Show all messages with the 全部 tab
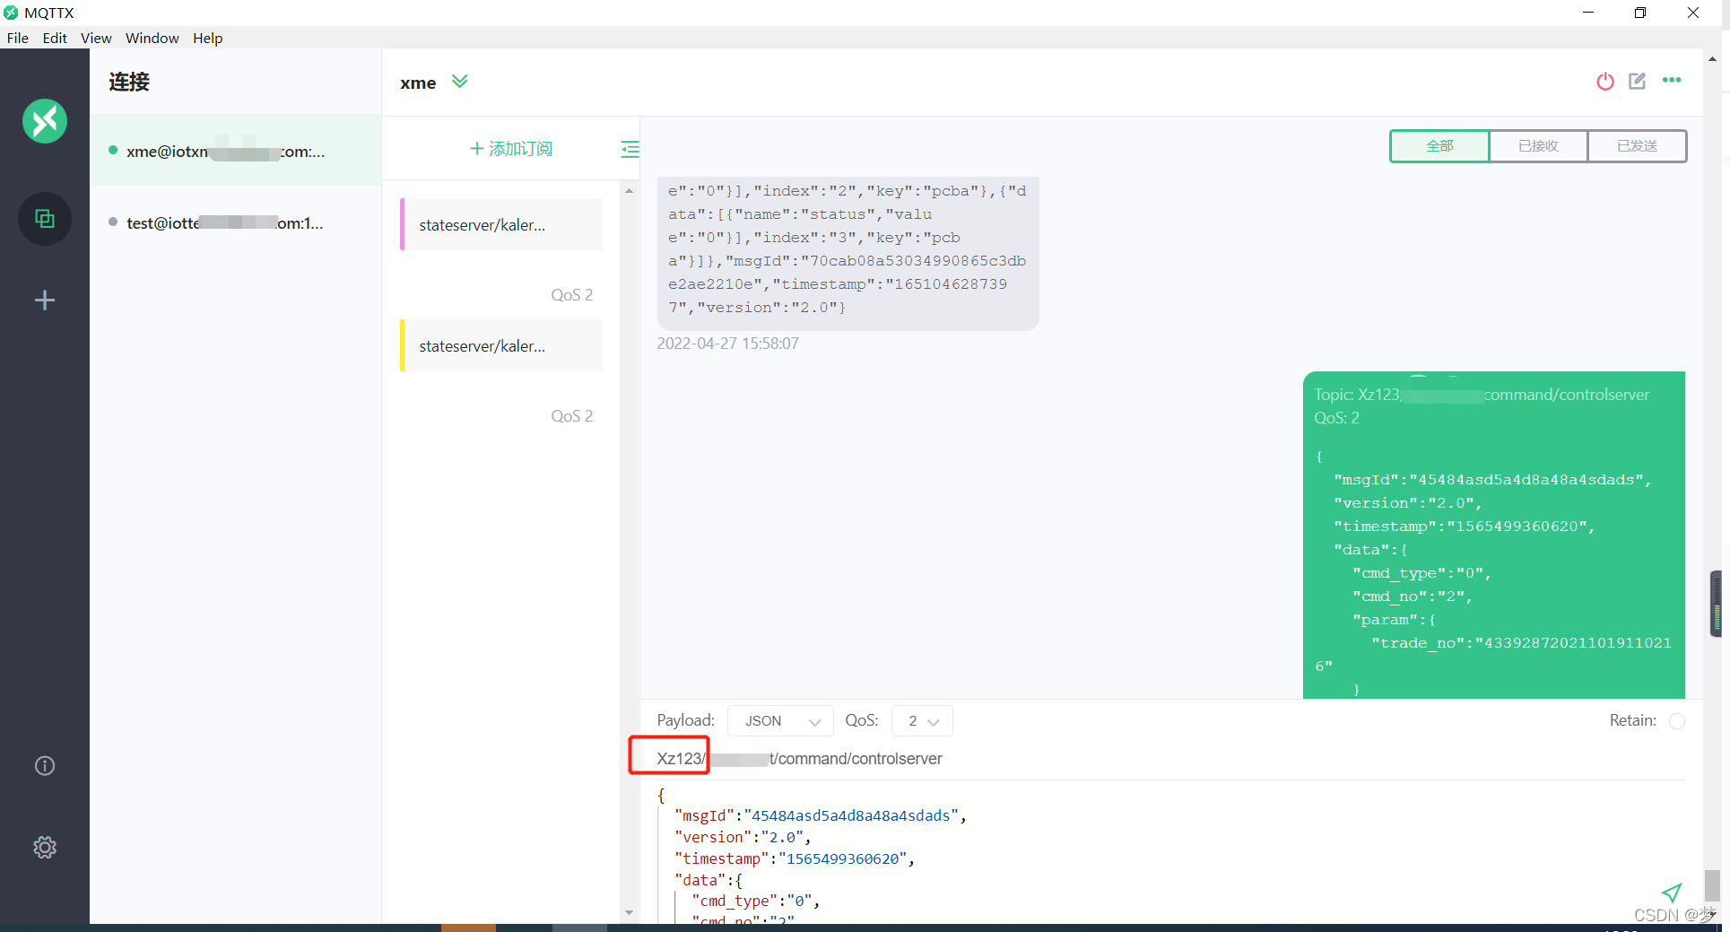Screen dimensions: 1730x932 tap(1439, 146)
